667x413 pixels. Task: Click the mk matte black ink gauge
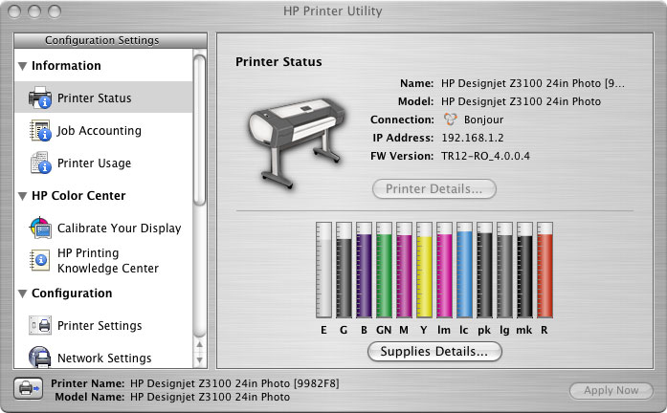(524, 270)
